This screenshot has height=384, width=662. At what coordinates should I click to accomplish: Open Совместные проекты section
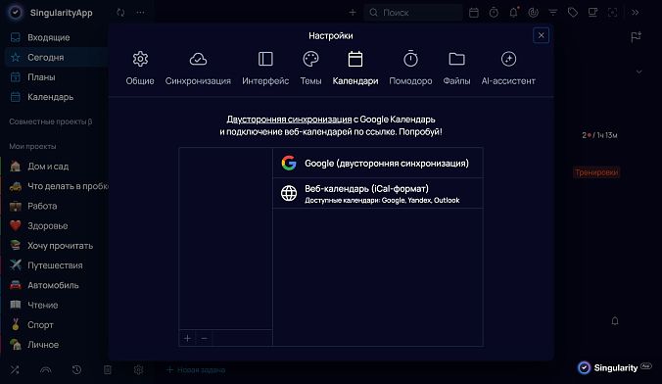(x=51, y=121)
